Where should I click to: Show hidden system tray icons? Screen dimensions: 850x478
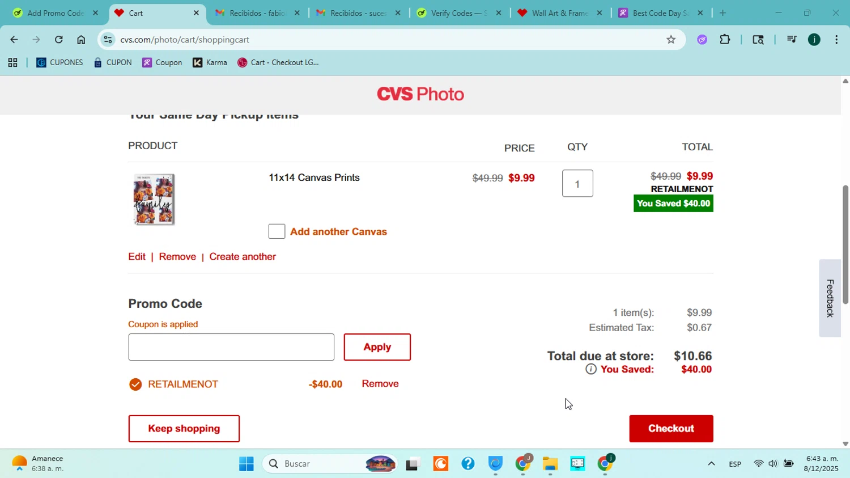click(x=711, y=464)
